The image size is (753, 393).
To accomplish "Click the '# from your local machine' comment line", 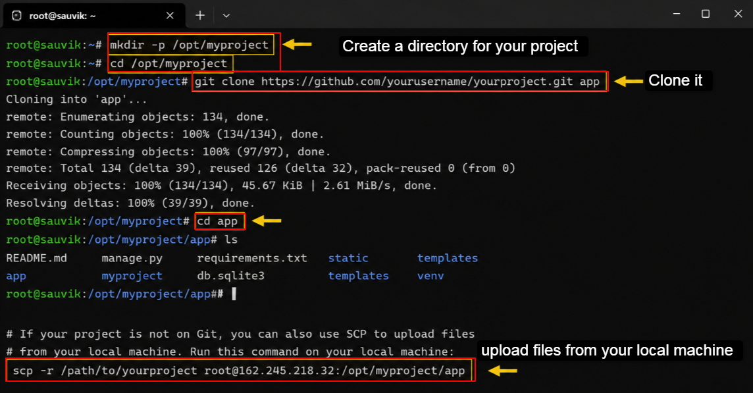I will click(x=230, y=352).
